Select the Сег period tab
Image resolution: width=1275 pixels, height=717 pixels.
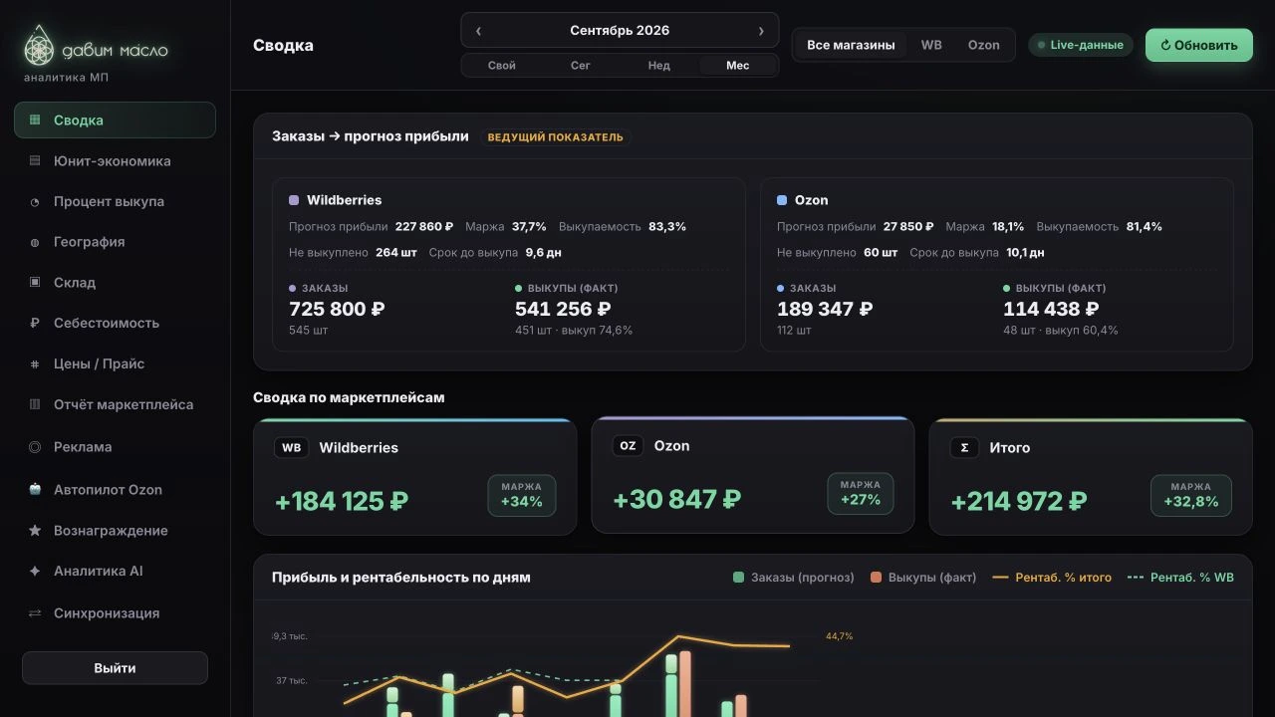[x=581, y=66]
